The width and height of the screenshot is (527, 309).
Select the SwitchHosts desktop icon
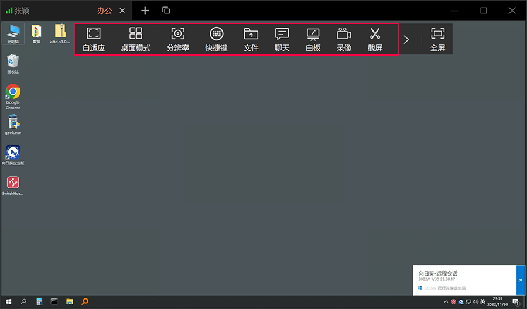(x=13, y=186)
